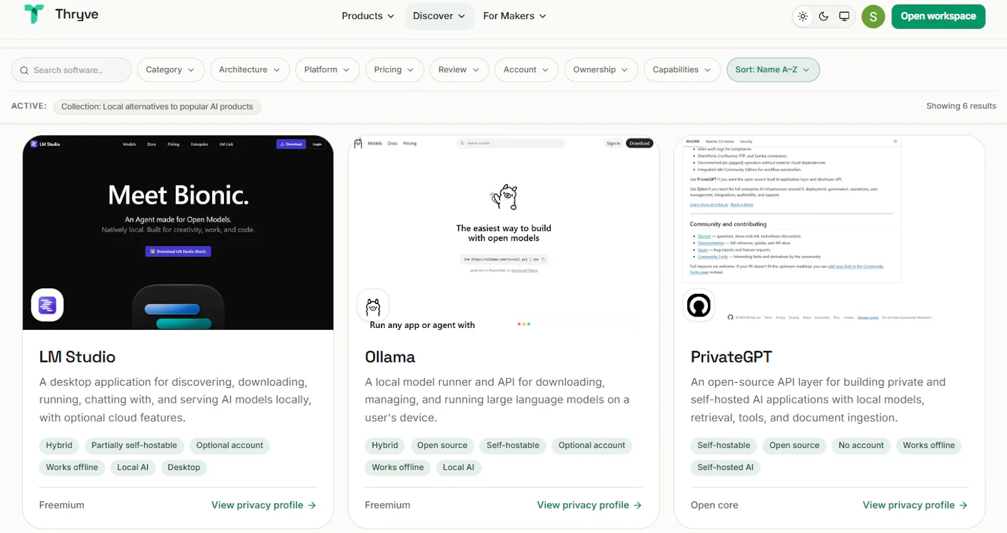Open LM Studio screenshot thumbnail

click(x=178, y=232)
